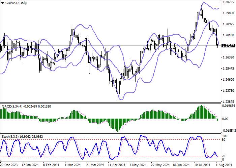Select the 17 Jan 2024 date label
This screenshot has width=236, height=168.
[30, 165]
